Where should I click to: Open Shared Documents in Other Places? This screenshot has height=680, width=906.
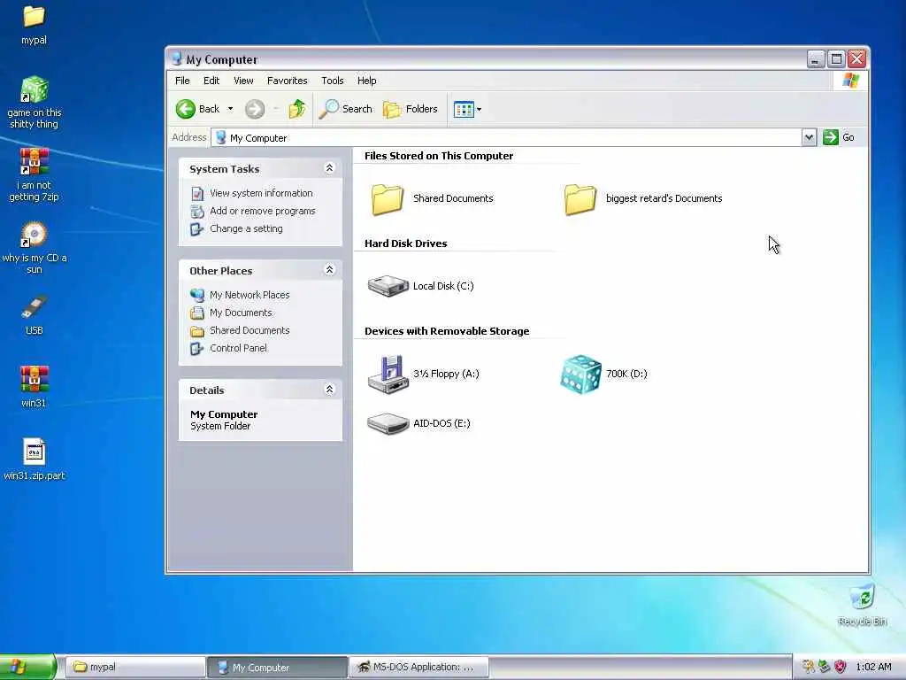[250, 330]
